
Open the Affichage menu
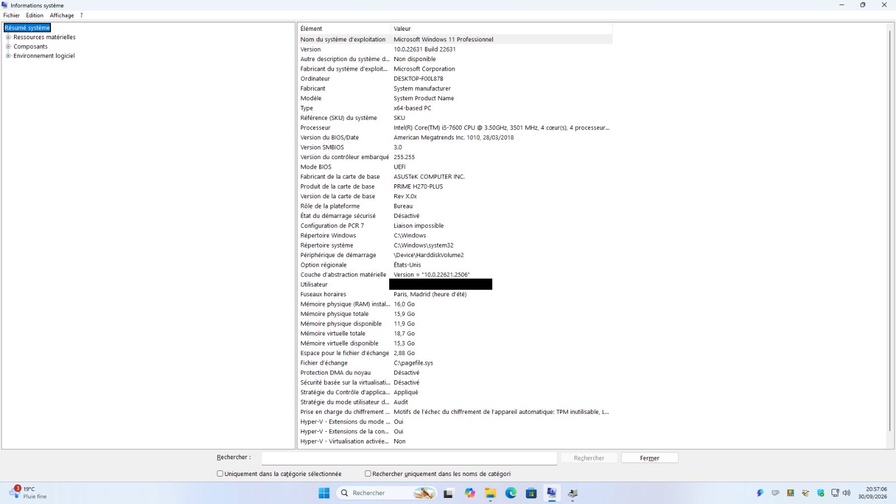click(62, 15)
